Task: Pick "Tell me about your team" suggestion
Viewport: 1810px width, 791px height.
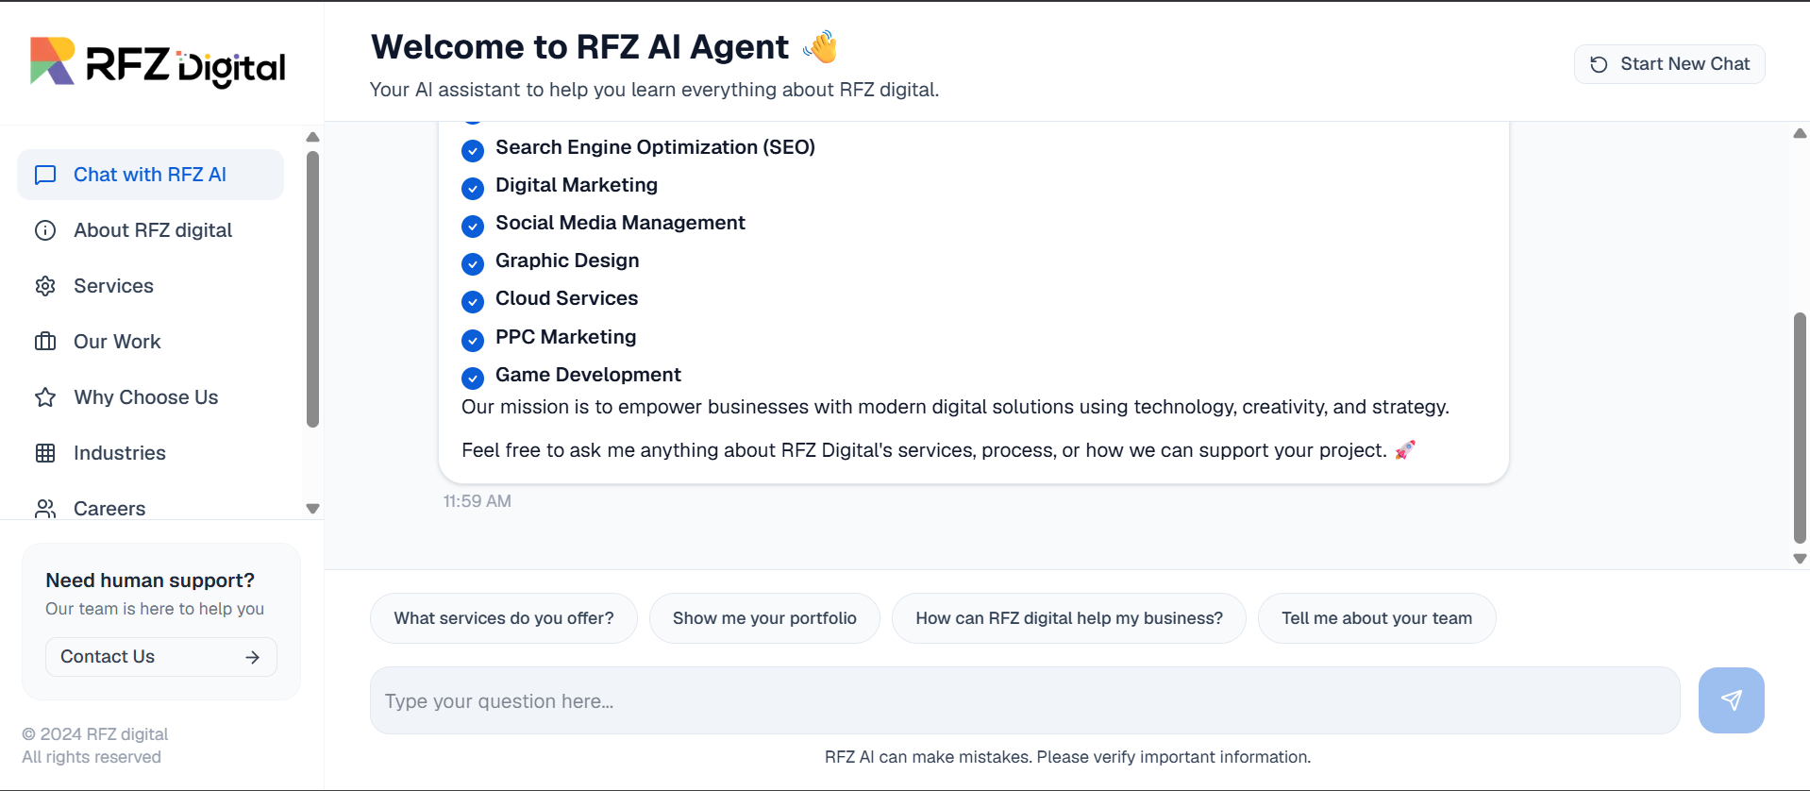Action: 1377,618
